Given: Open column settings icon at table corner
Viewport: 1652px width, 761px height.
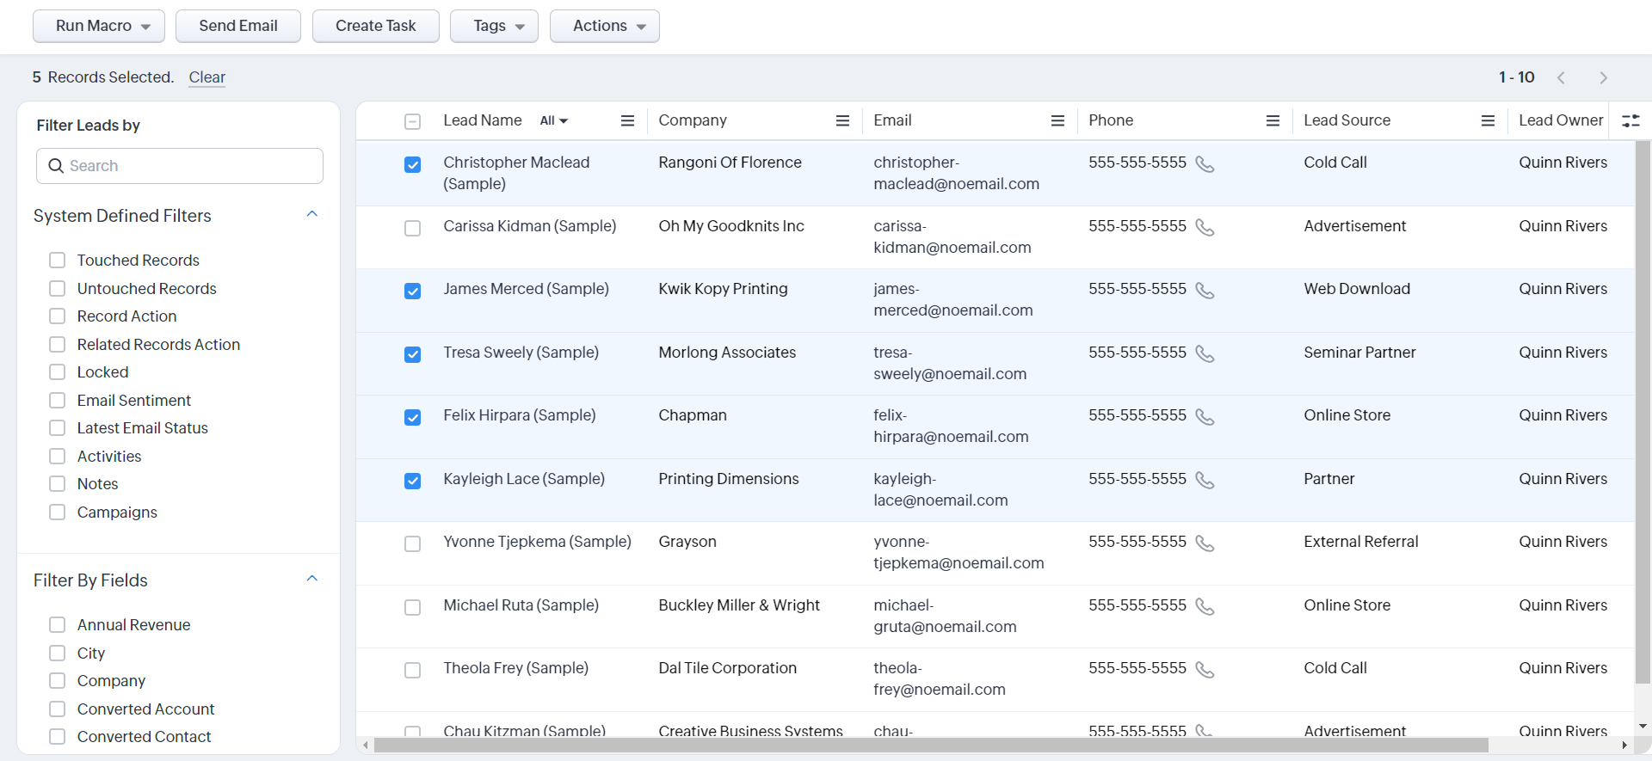Looking at the screenshot, I should point(1630,121).
